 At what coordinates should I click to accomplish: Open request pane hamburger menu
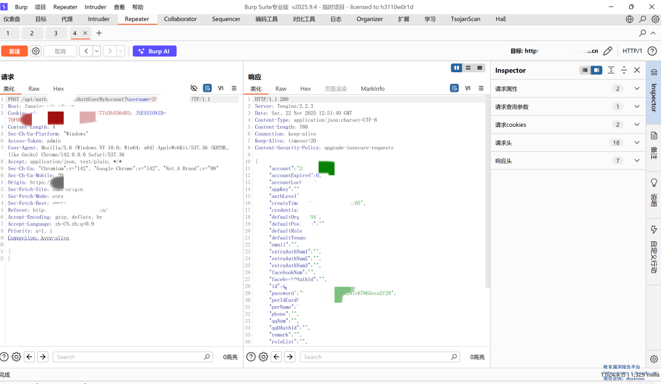(x=234, y=88)
